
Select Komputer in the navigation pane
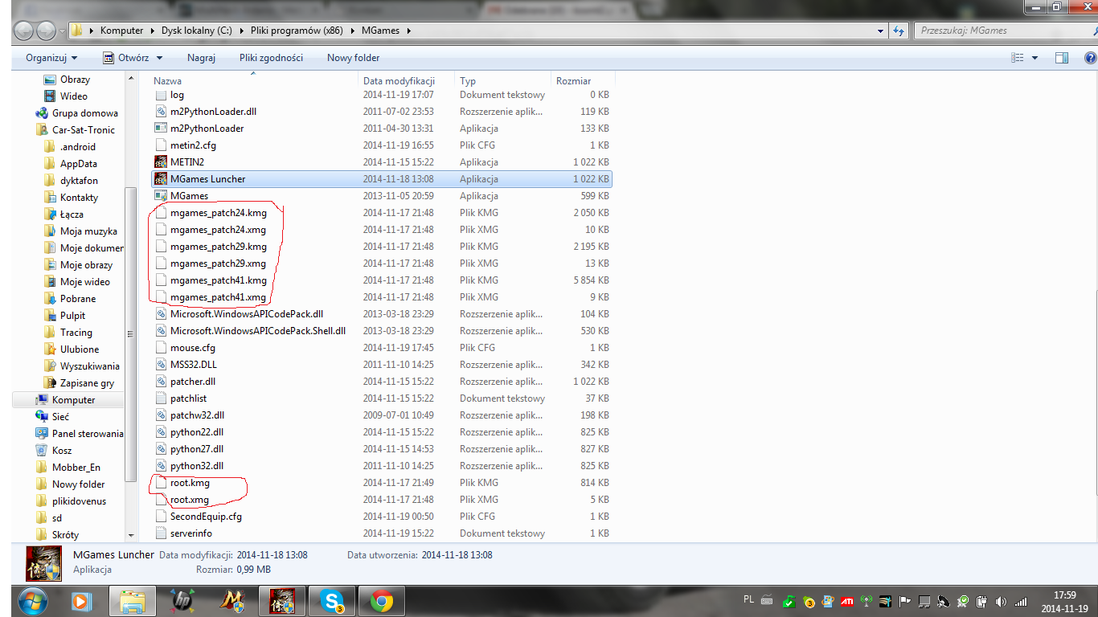click(x=74, y=400)
